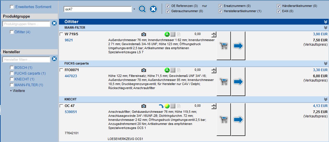Collapse the FUCHS carparts group
Screen dimensions: 329x142
(326, 64)
